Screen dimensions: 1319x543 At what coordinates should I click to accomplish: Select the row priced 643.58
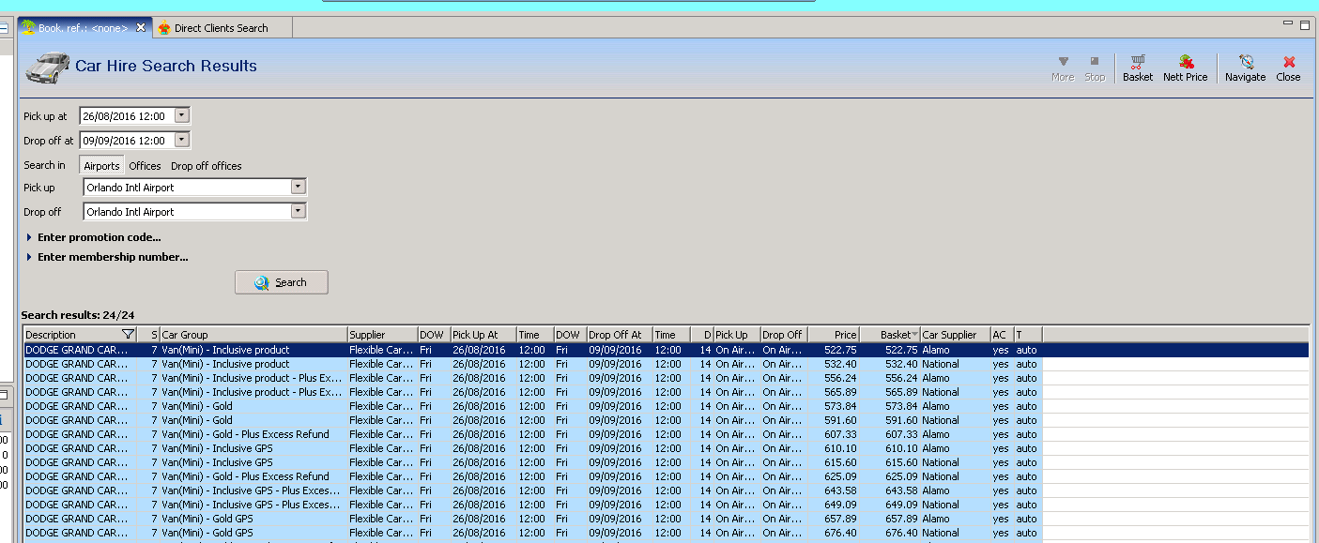(x=666, y=490)
